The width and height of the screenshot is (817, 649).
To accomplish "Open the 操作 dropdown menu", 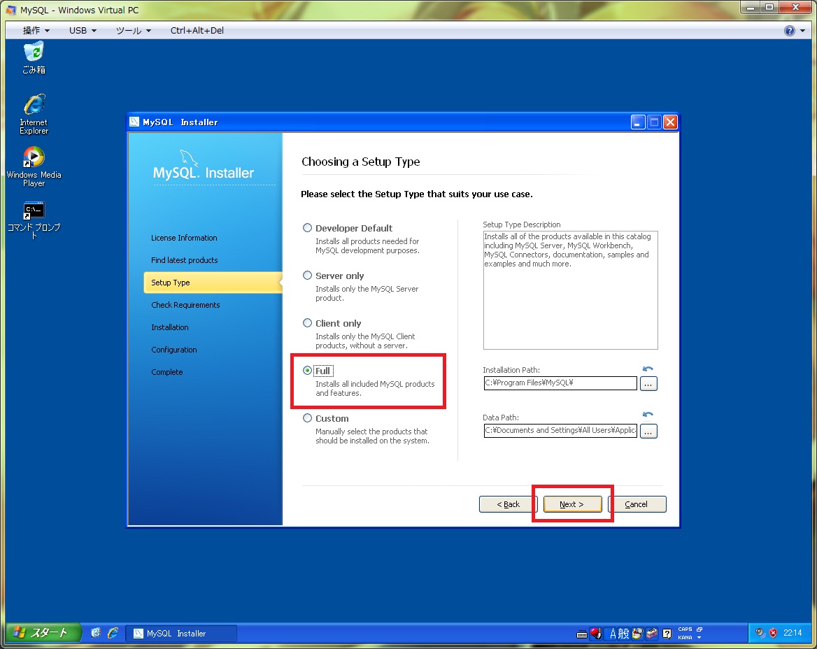I will pos(36,31).
